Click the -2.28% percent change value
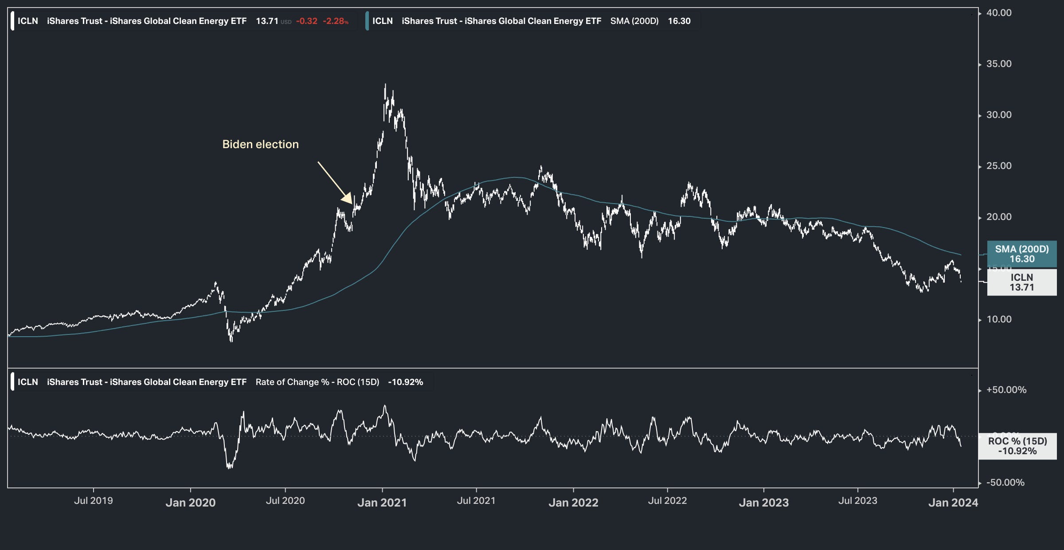The width and height of the screenshot is (1064, 550). point(336,21)
